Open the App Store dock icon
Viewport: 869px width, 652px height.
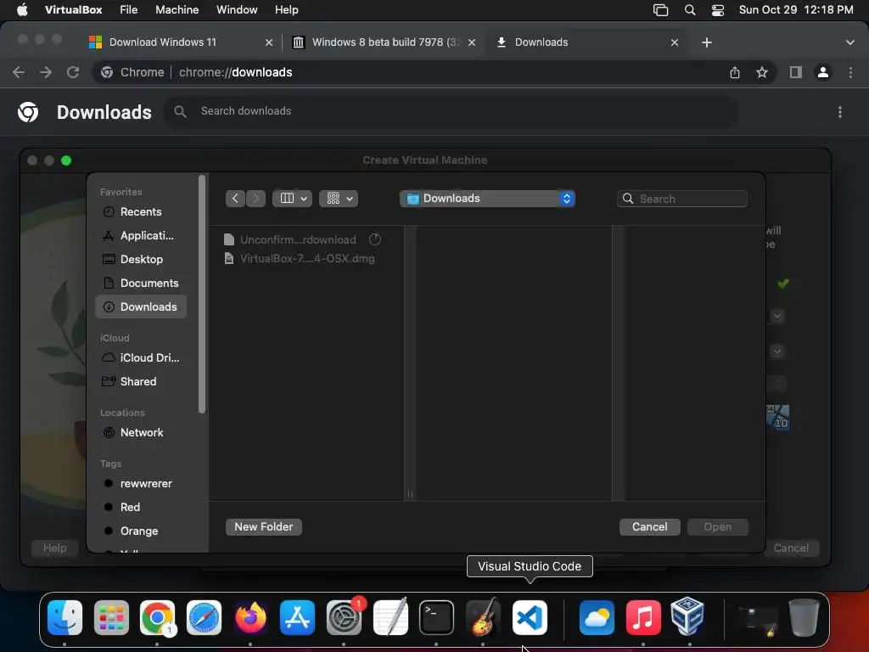297,617
